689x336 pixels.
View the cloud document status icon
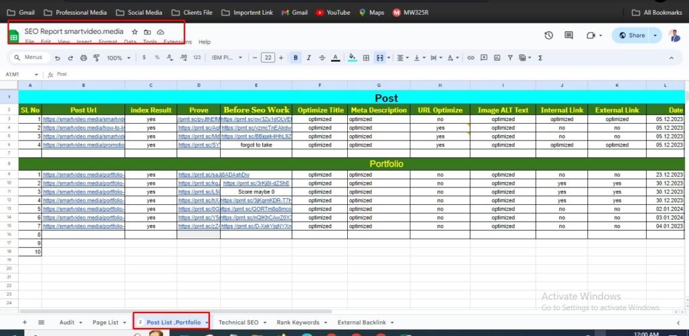click(x=161, y=32)
